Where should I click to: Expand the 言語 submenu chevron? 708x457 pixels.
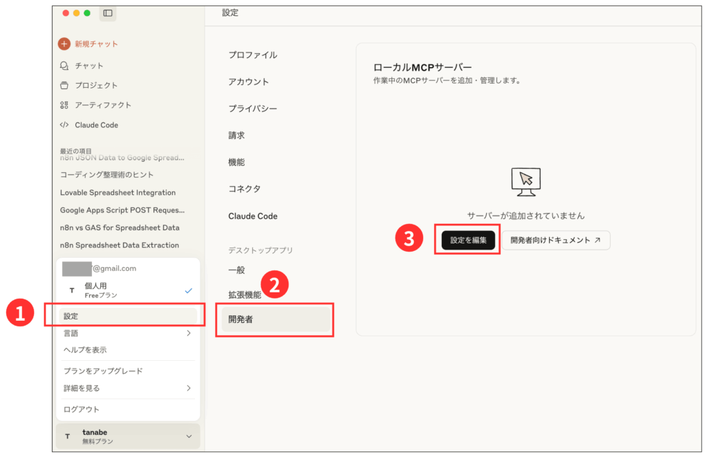(x=187, y=332)
